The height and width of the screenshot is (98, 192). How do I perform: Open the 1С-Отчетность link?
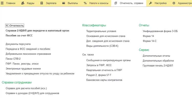click(15, 26)
